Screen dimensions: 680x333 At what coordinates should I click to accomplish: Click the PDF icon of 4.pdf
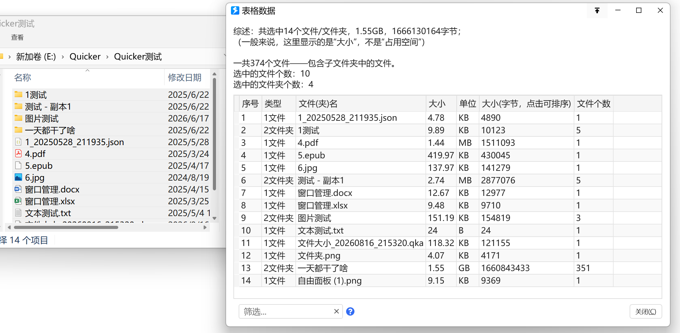pyautogui.click(x=18, y=153)
